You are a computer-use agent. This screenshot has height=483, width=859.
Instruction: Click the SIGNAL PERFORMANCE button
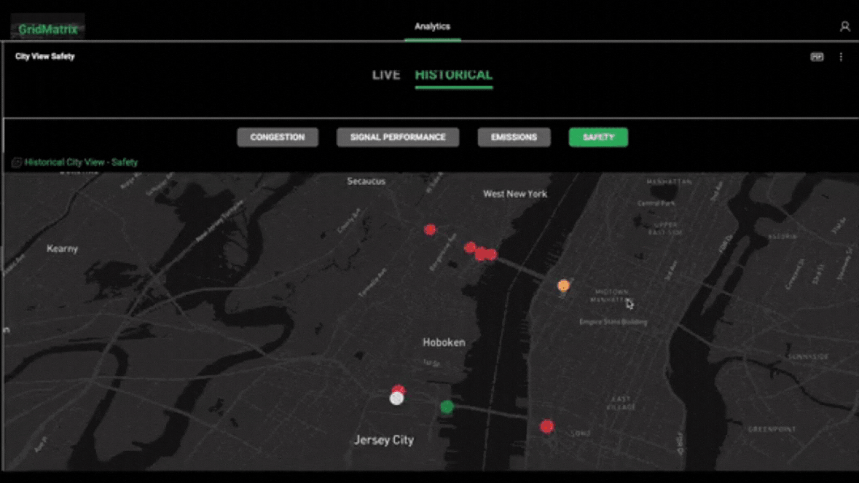coord(397,137)
